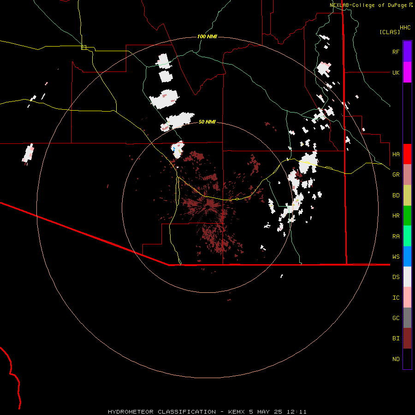This screenshot has width=415, height=415.
Task: Click the ND legend label
Action: coord(396,359)
